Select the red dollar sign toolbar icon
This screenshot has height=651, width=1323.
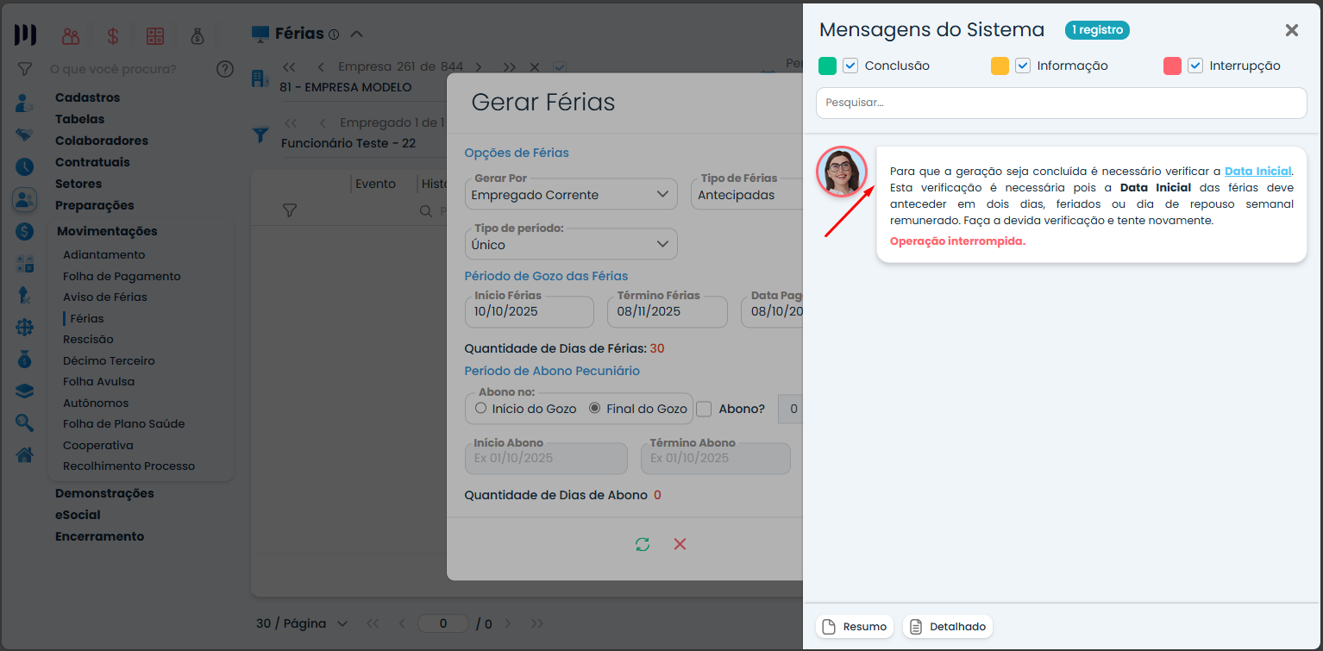click(x=112, y=35)
